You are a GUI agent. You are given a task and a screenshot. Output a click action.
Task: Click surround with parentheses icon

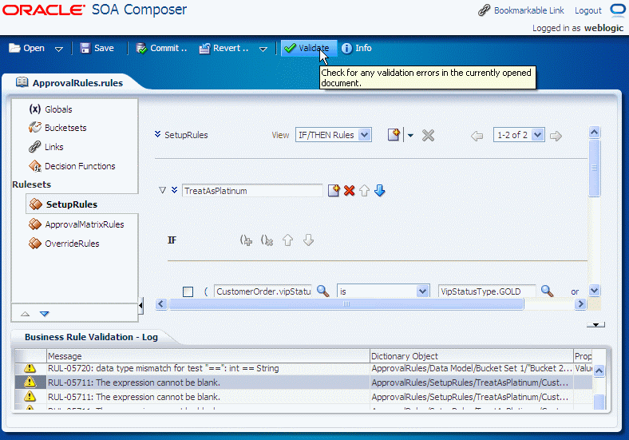tap(246, 240)
